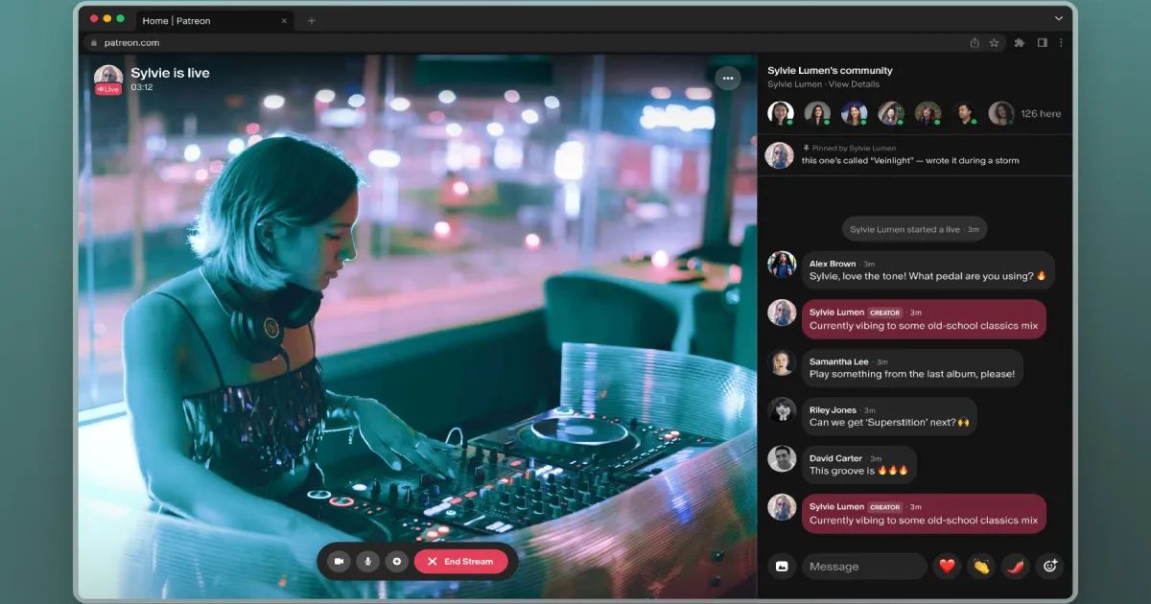Send the heart reaction emoji
This screenshot has height=604, width=1151.
click(x=947, y=567)
